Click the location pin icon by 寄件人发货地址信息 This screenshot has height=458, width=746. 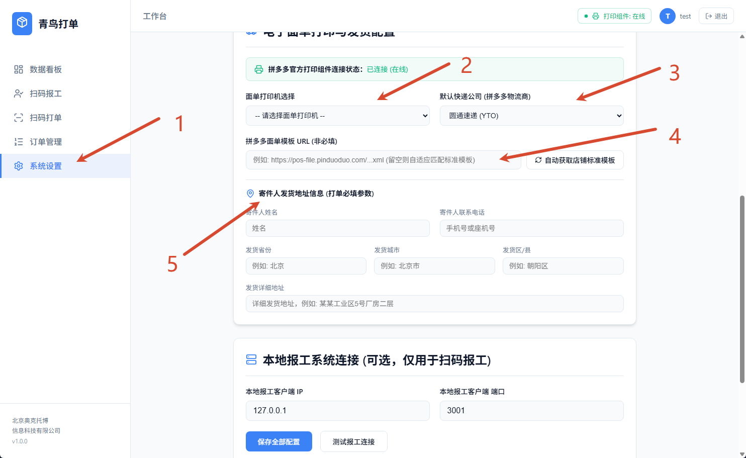coord(250,194)
